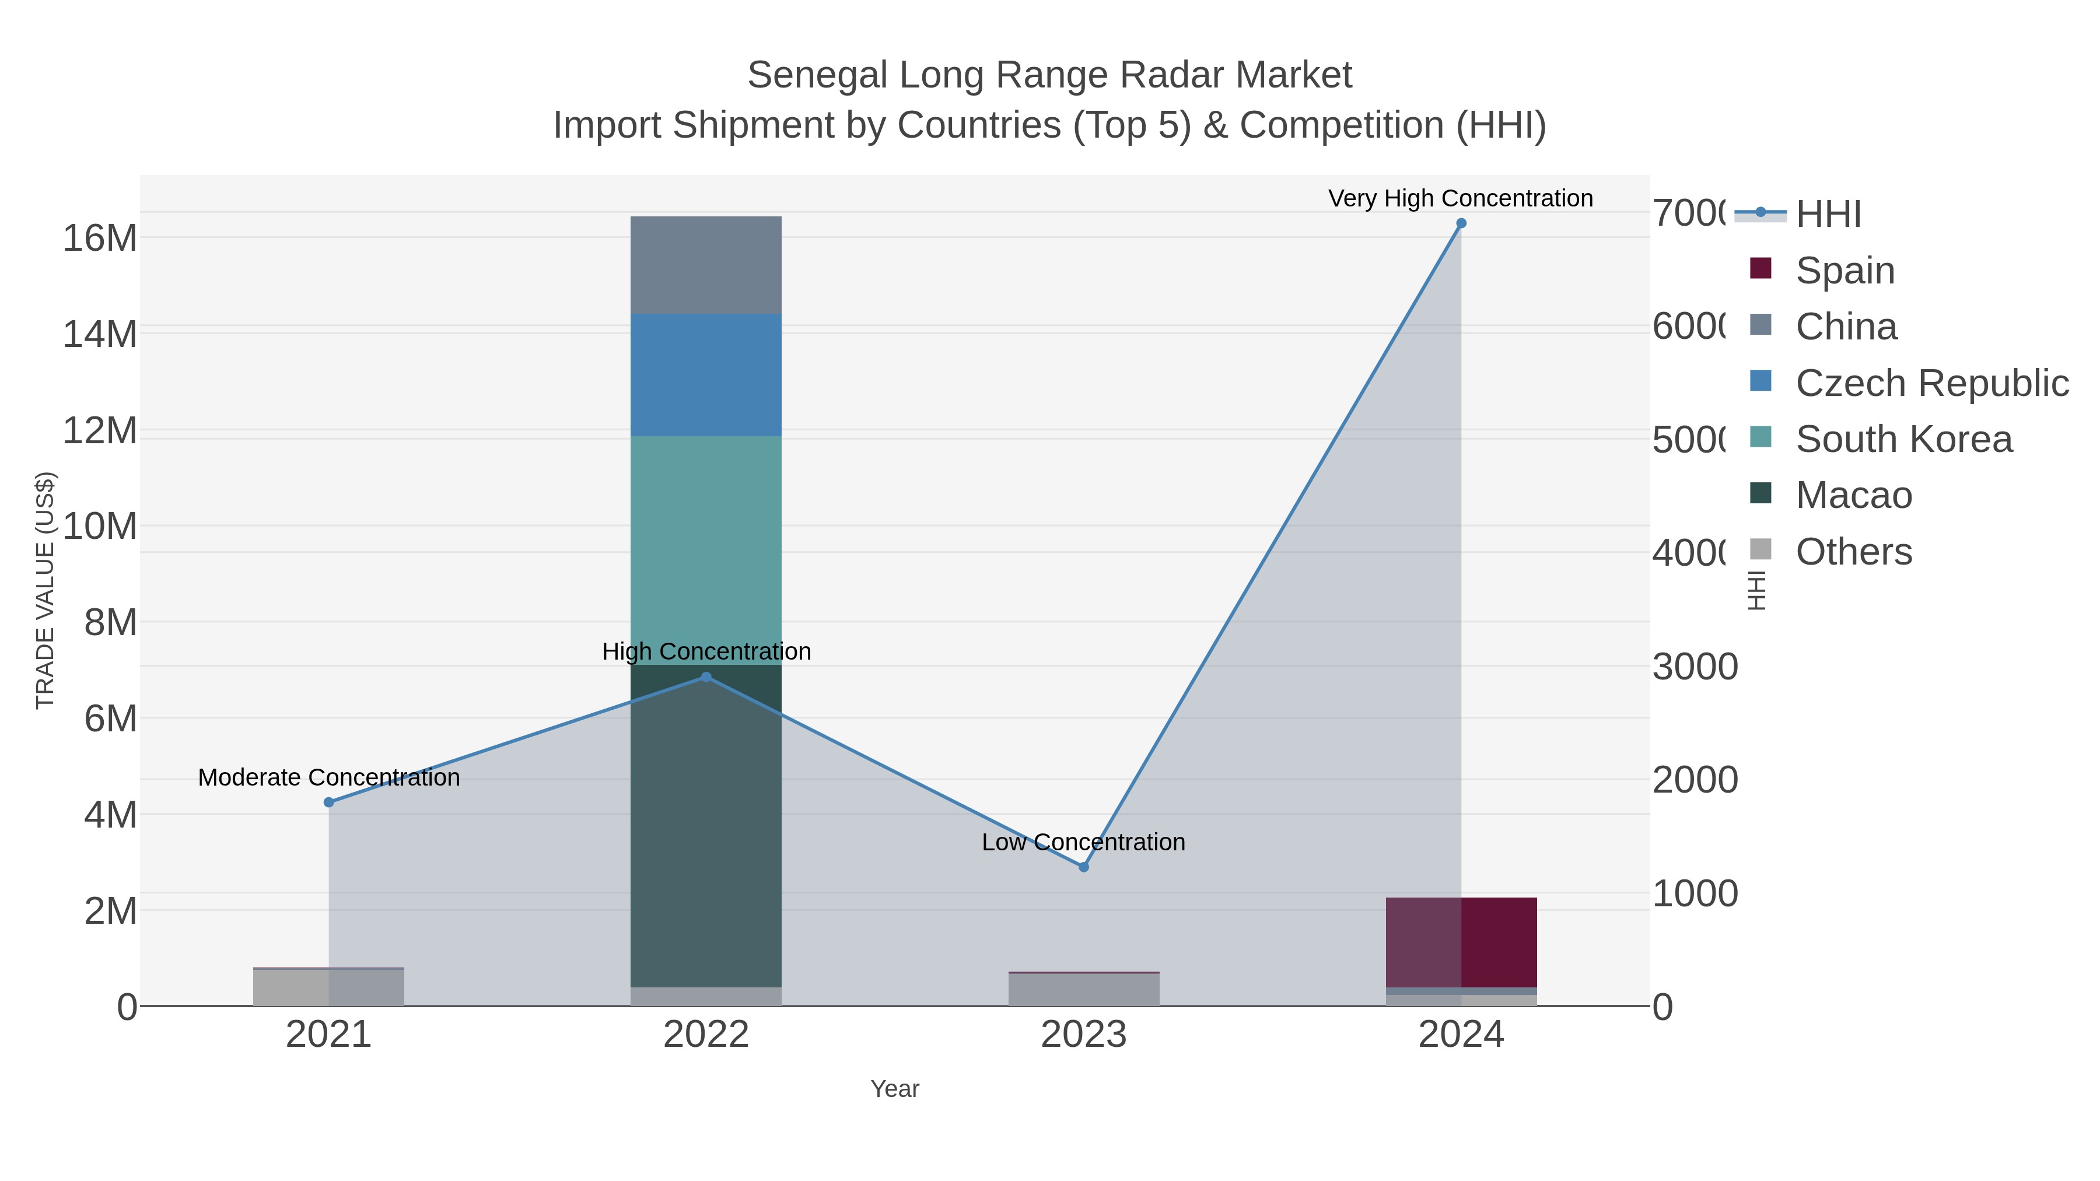Screen dimensions: 2100x1181
Task: Click the 'Year' axis title
Action: coord(895,1089)
